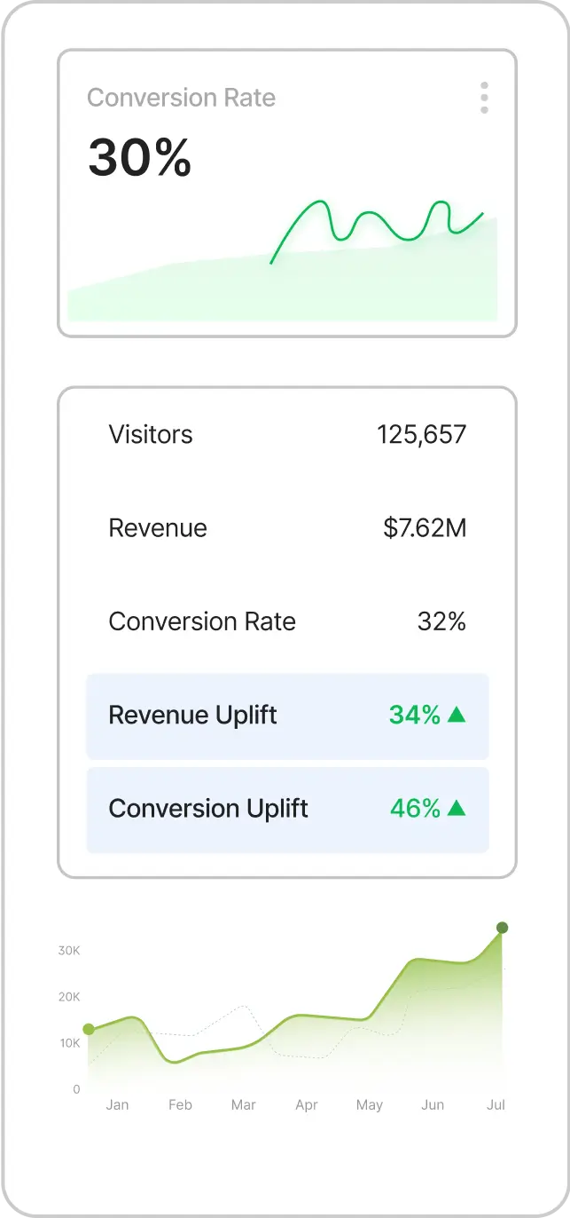This screenshot has width=570, height=1218.
Task: Click the Conversion Rate title of top card
Action: (181, 98)
